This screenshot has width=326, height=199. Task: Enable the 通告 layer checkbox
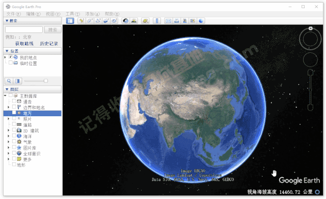(14, 101)
